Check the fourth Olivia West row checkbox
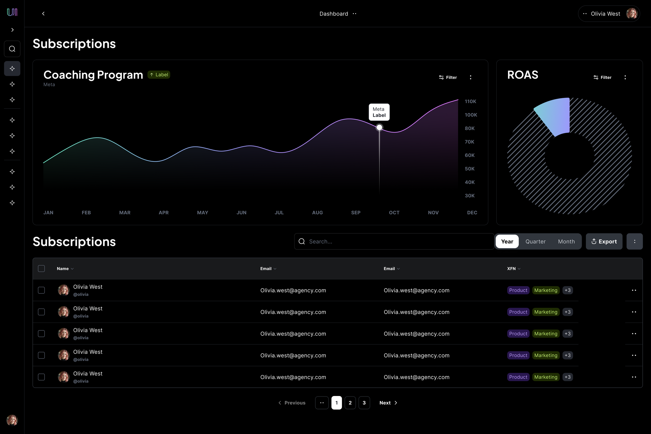The width and height of the screenshot is (651, 434). (41, 355)
